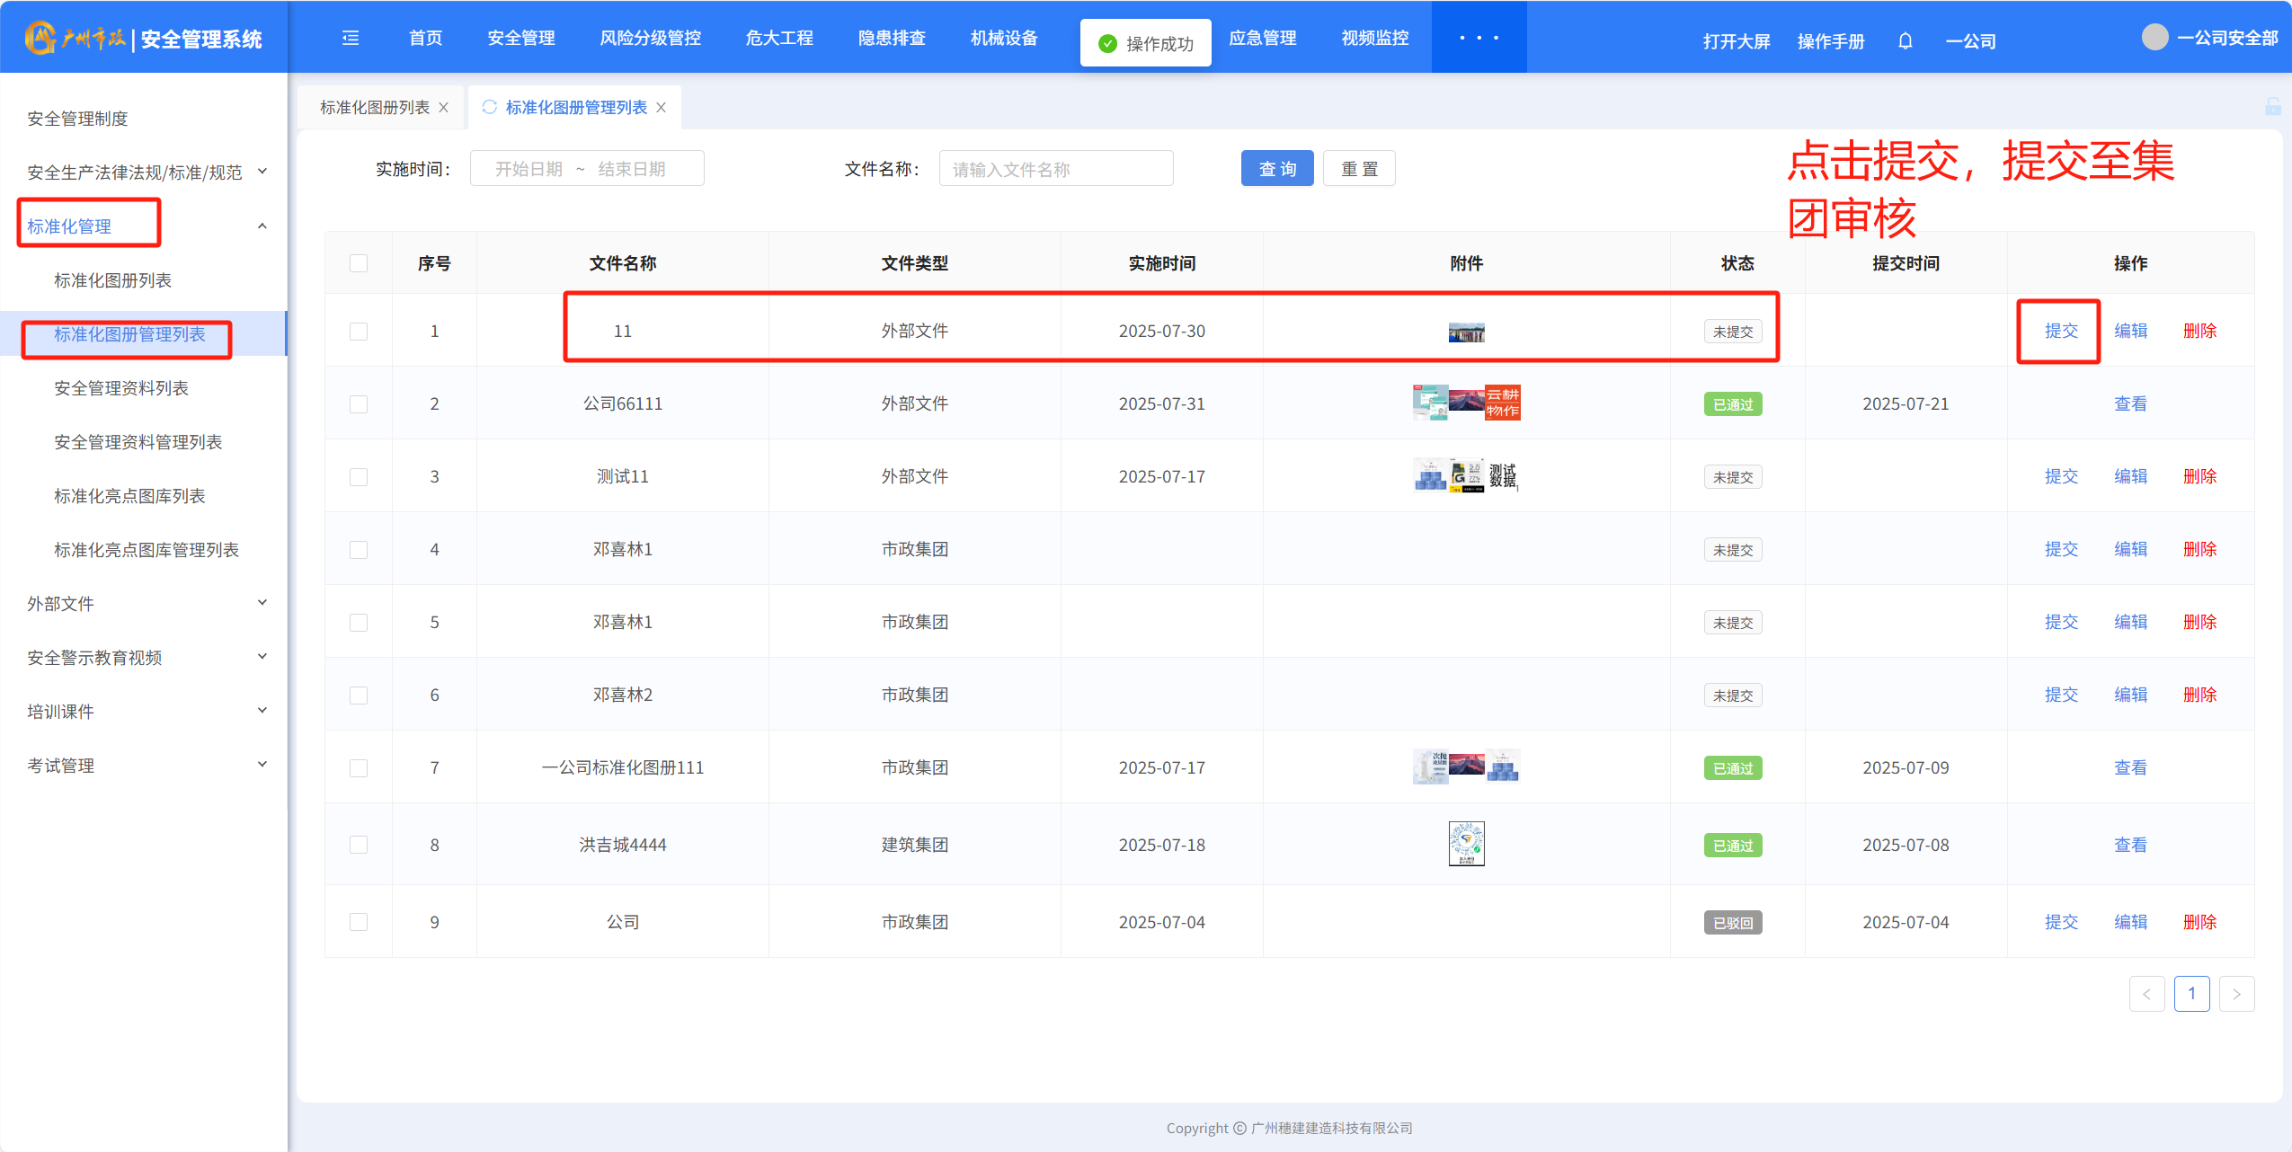Select the checkbox for row 8 洪吉城4444
The height and width of the screenshot is (1152, 2292).
359,845
